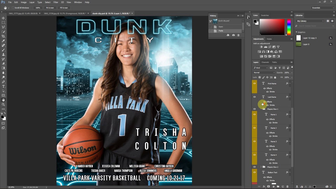
Task: Hide the Bottom Text layer
Action: tap(254, 172)
